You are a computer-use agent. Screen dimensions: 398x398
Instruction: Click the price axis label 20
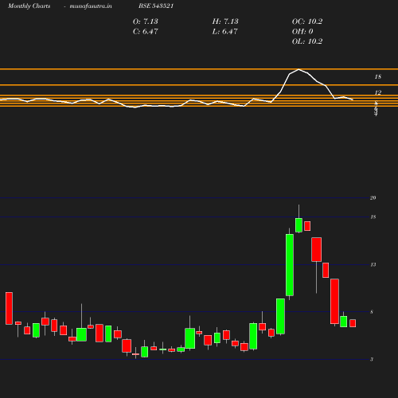coord(373,198)
